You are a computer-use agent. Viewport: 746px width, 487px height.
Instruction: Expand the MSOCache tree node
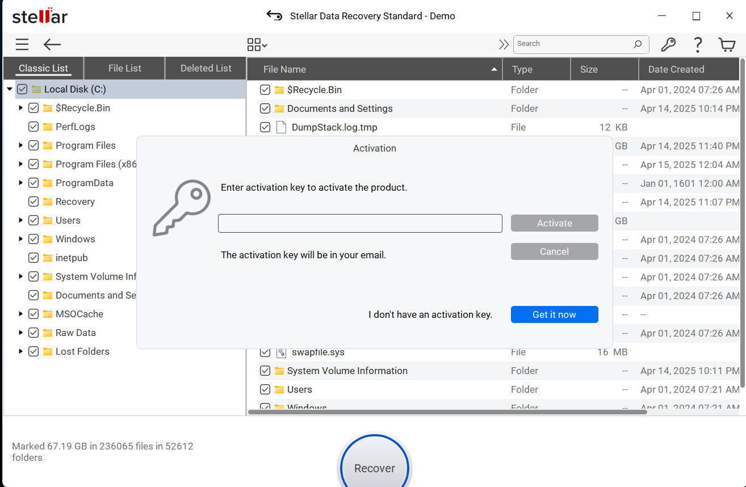click(21, 314)
